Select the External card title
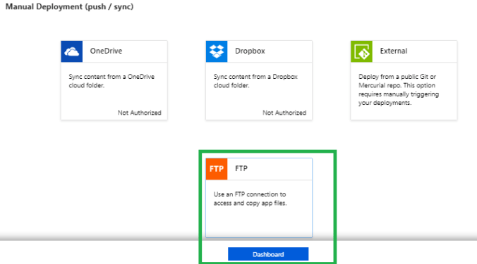Screen dimensions: 477x264 (x=393, y=51)
